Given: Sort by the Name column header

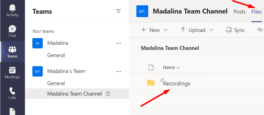Looking at the screenshot, I should click(172, 67).
